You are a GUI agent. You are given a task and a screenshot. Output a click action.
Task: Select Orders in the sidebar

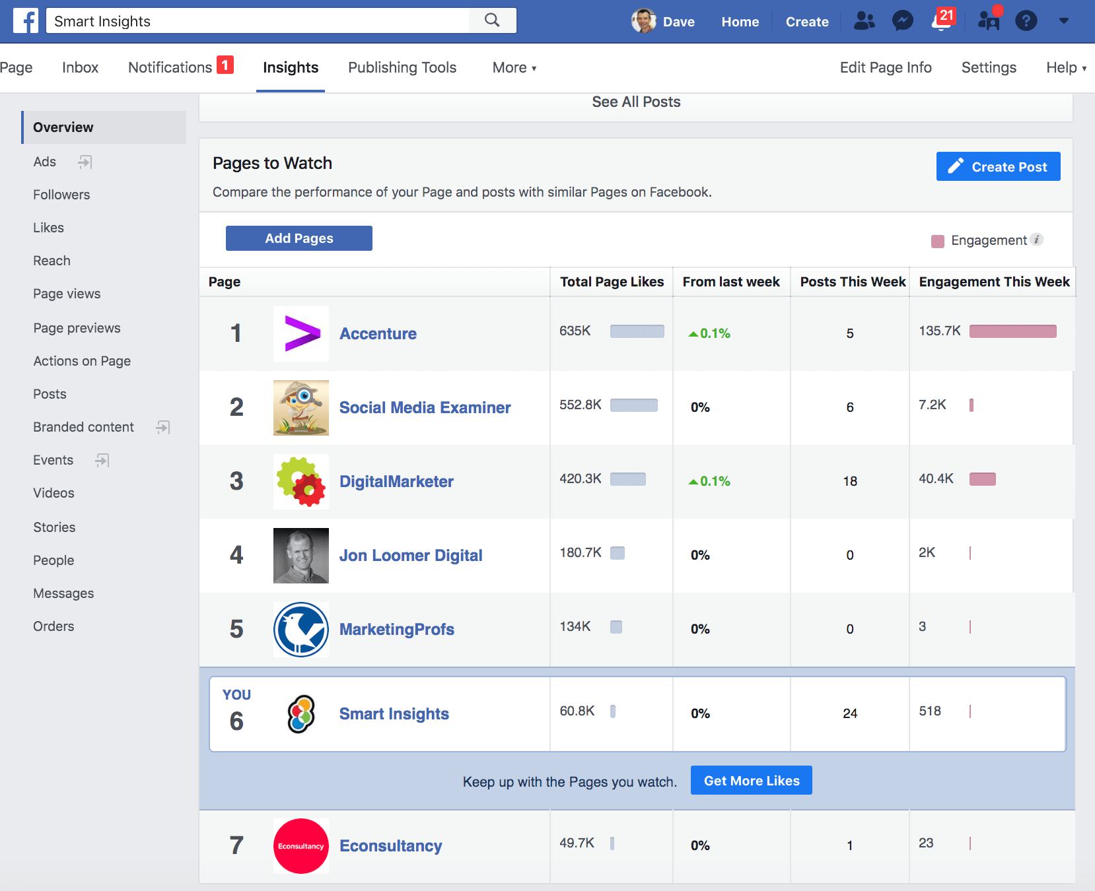pos(53,626)
